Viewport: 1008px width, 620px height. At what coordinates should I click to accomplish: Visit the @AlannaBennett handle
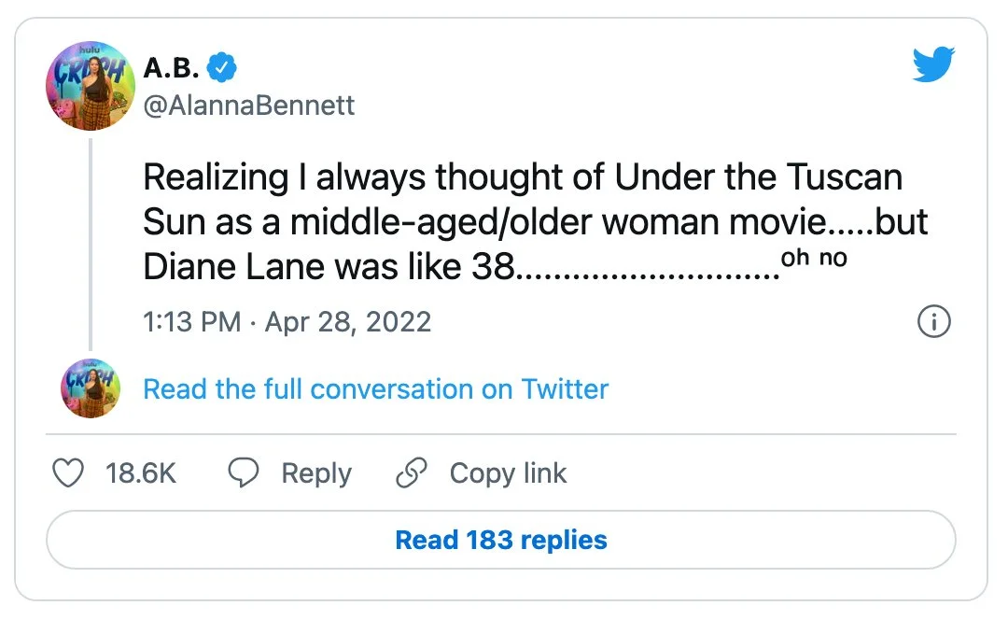click(x=248, y=104)
